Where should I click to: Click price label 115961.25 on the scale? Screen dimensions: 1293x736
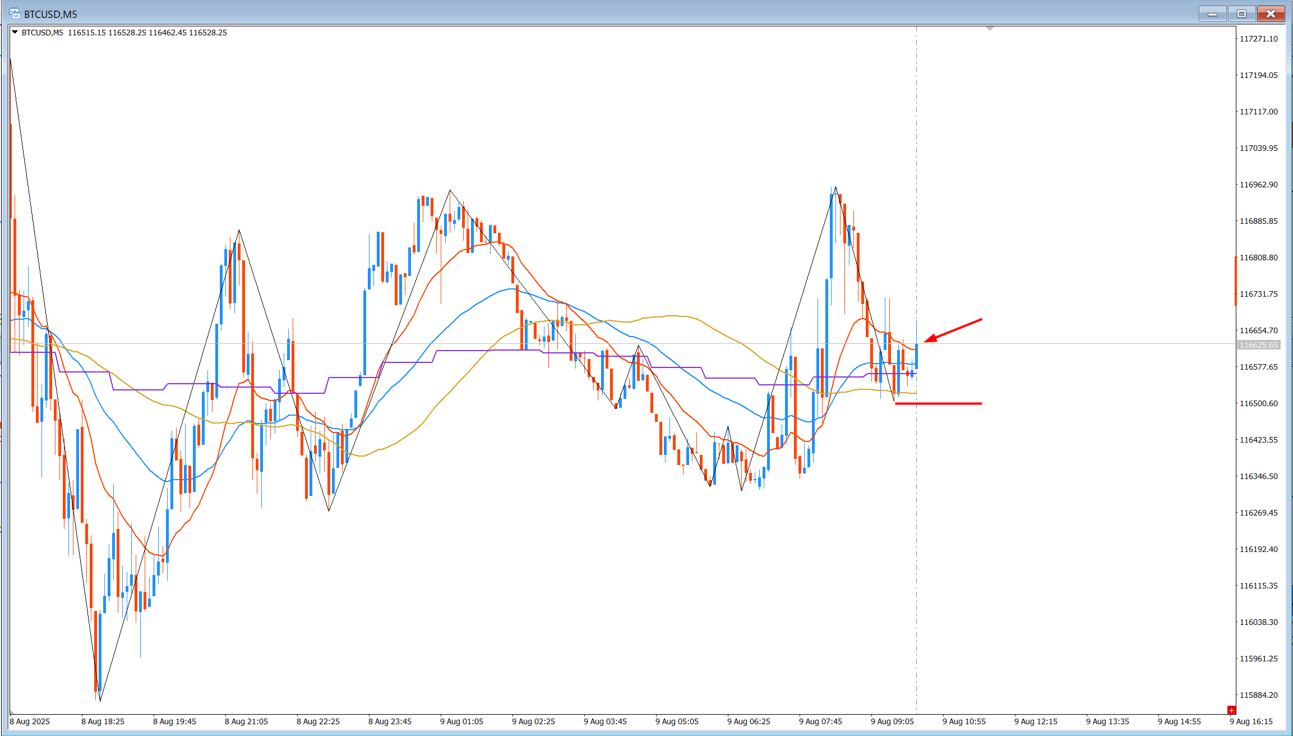(x=1259, y=659)
